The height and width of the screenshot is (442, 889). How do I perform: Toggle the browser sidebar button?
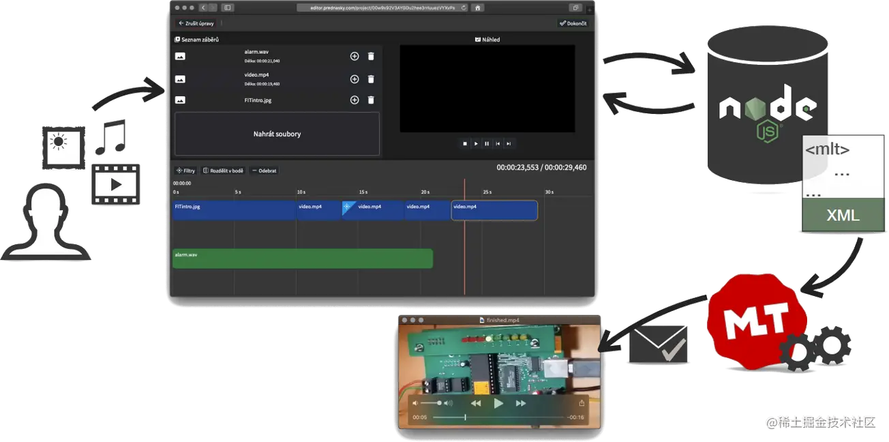click(228, 8)
